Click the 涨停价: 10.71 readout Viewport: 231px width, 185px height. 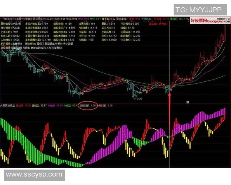click(177, 19)
